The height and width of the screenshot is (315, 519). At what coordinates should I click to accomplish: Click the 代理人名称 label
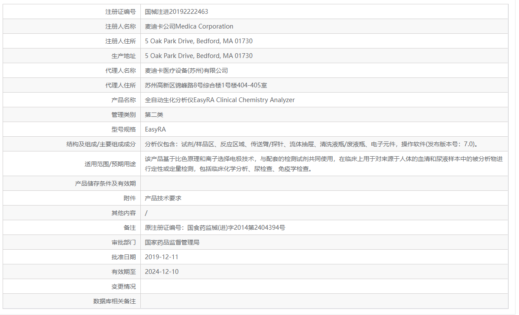coord(120,71)
